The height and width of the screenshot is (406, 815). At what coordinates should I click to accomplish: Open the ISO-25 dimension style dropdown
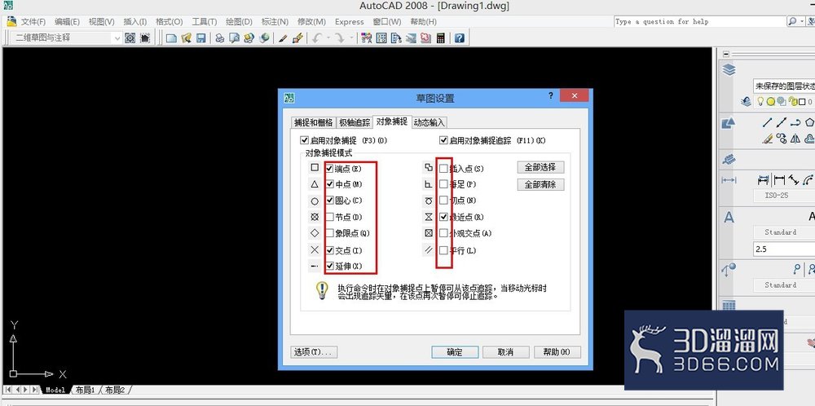tap(784, 196)
